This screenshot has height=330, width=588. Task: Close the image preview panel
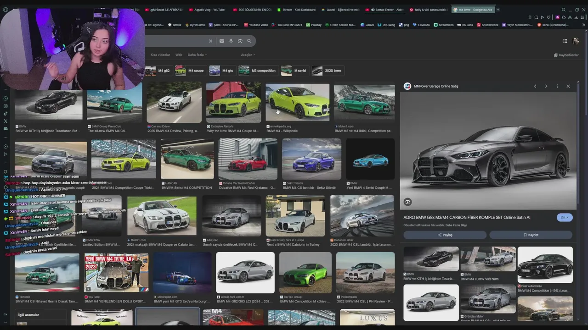coord(568,86)
